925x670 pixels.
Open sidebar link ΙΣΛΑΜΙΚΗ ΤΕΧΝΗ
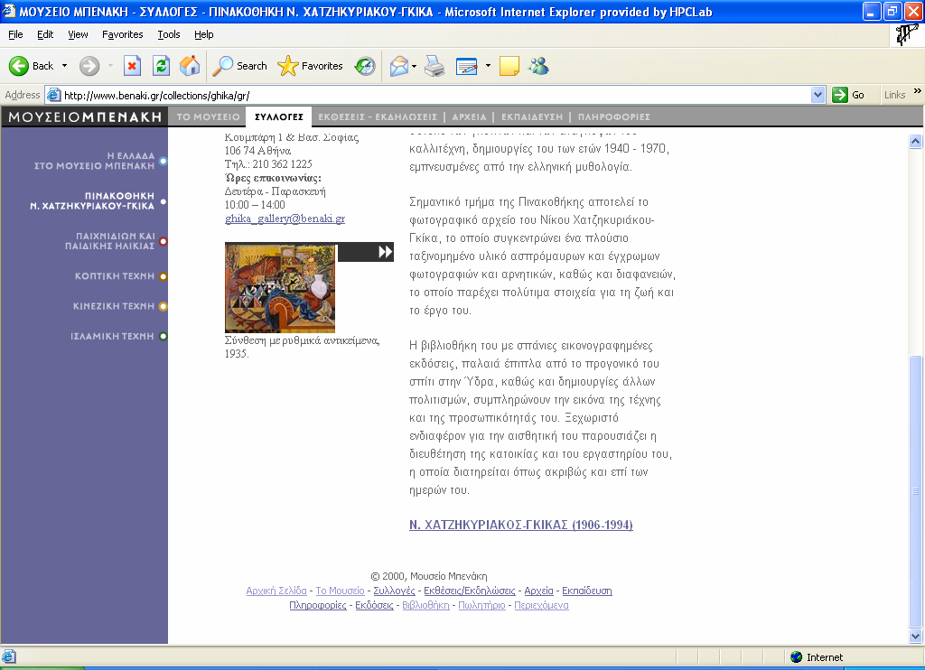click(112, 336)
